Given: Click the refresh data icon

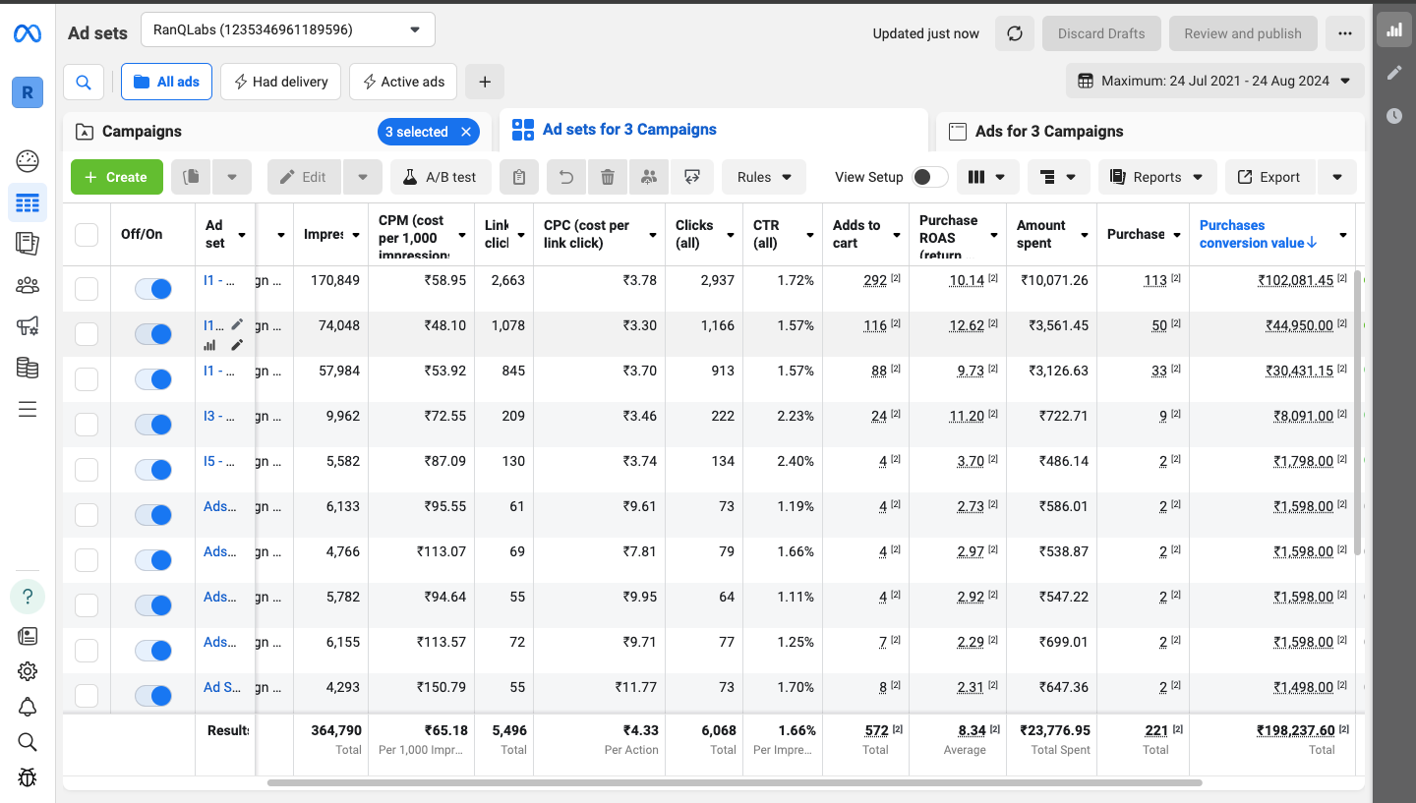Looking at the screenshot, I should pos(1014,33).
